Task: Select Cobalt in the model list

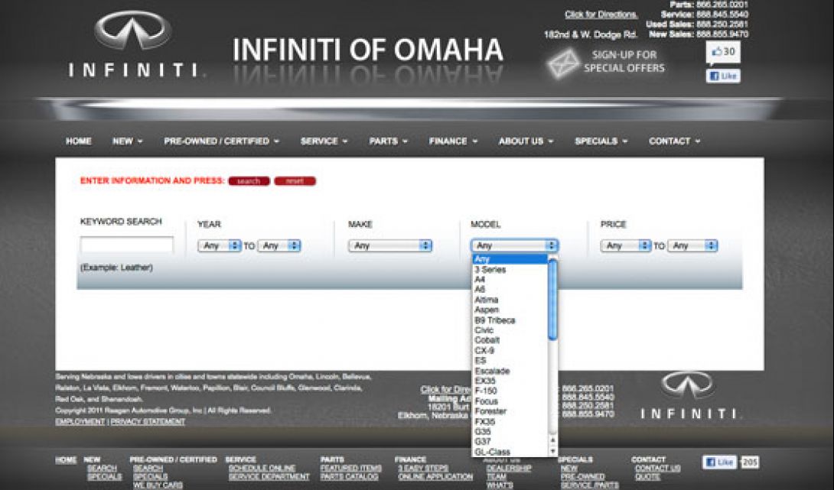Action: (510, 340)
